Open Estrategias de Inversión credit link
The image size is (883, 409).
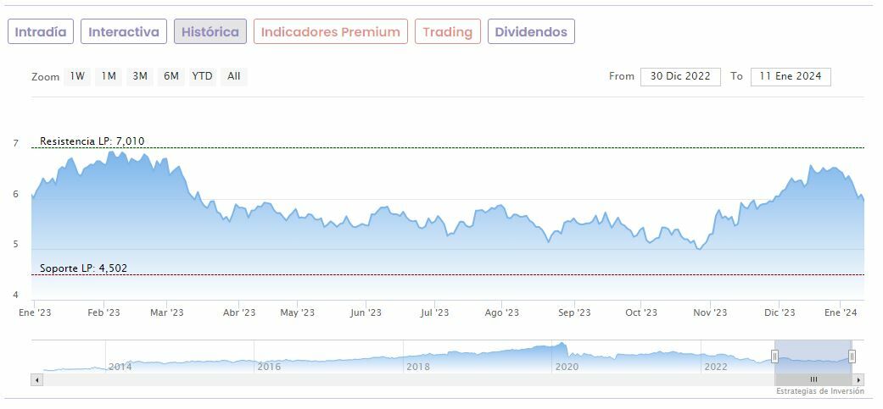tap(819, 391)
